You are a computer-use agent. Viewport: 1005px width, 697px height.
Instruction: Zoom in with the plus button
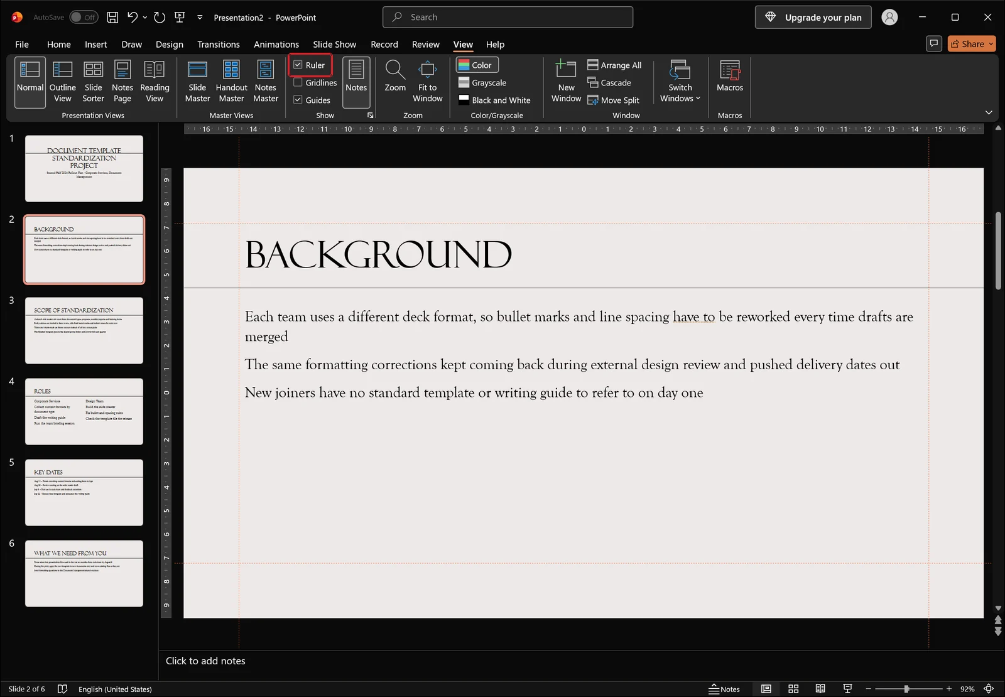[949, 689]
